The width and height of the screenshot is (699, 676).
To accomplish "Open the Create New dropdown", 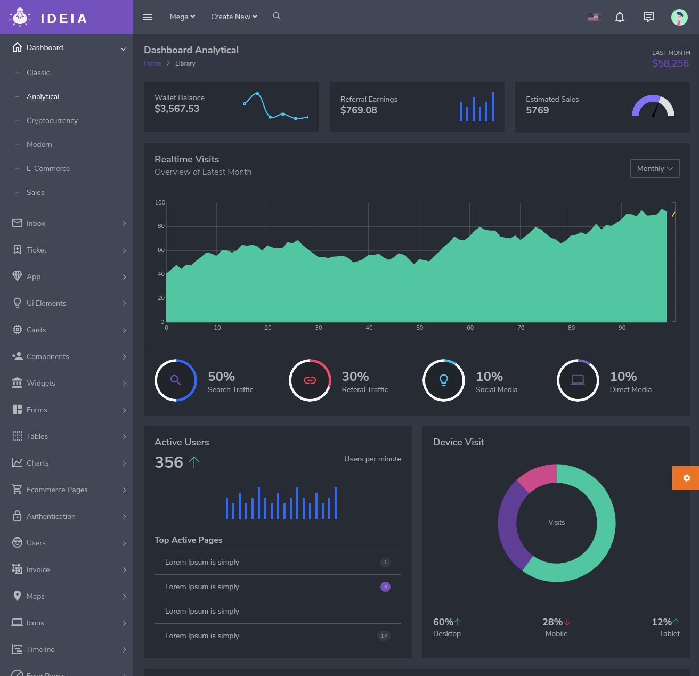I will pyautogui.click(x=234, y=17).
